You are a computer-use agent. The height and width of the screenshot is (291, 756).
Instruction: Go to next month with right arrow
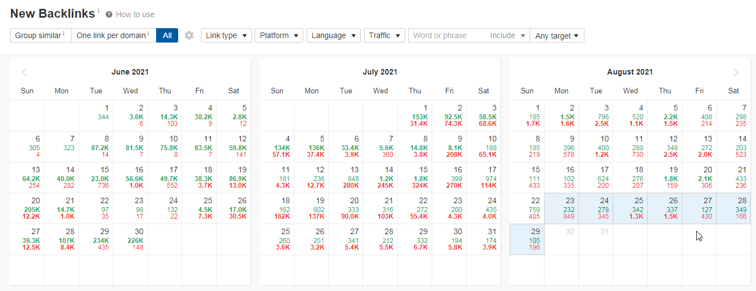[x=736, y=72]
